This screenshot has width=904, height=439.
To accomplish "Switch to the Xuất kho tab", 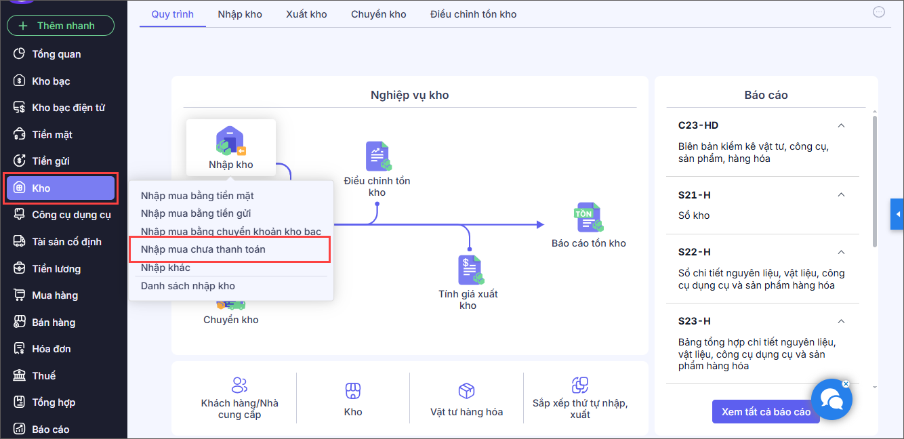I will pos(306,14).
